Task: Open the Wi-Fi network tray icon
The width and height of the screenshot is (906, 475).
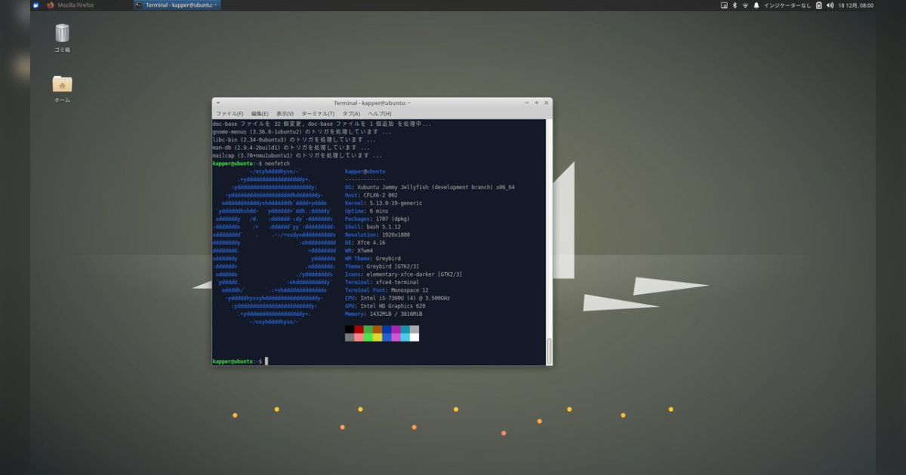Action: click(745, 5)
